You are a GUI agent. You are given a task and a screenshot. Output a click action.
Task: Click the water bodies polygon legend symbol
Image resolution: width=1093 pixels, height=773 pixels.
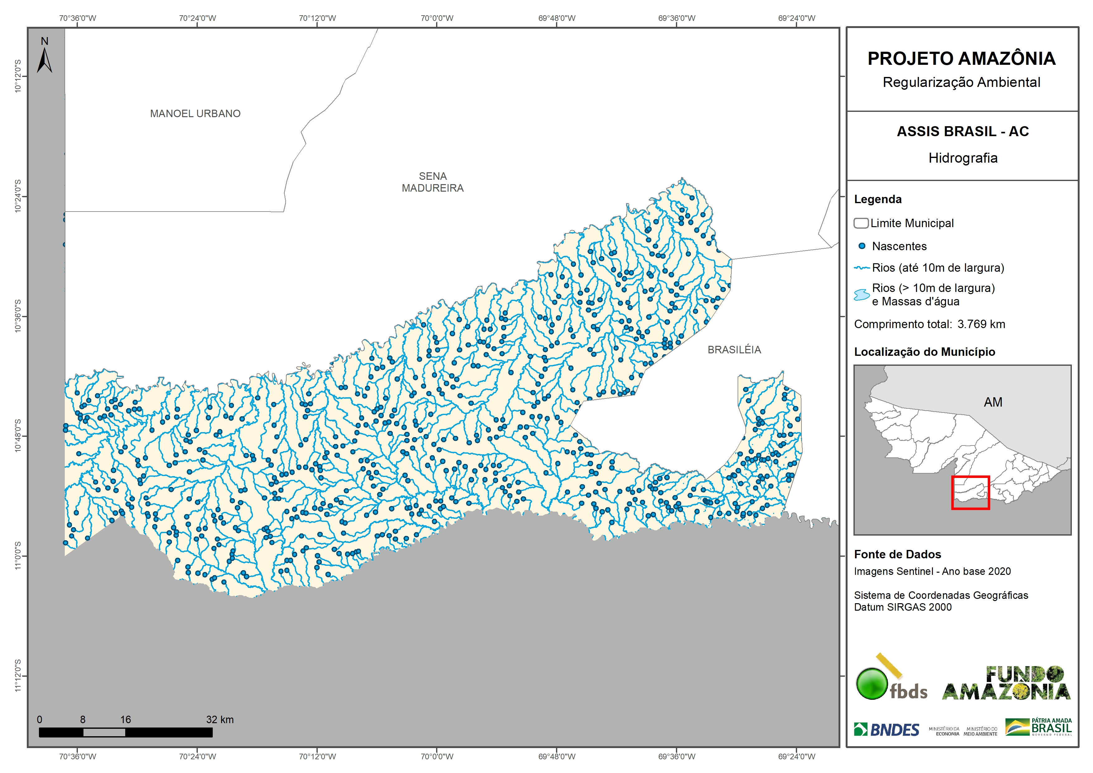click(x=862, y=295)
